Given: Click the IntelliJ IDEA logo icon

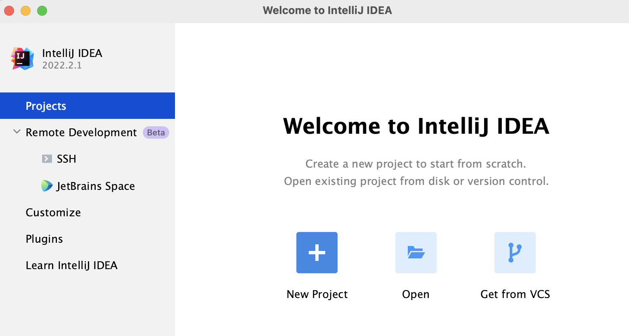Looking at the screenshot, I should click(22, 59).
